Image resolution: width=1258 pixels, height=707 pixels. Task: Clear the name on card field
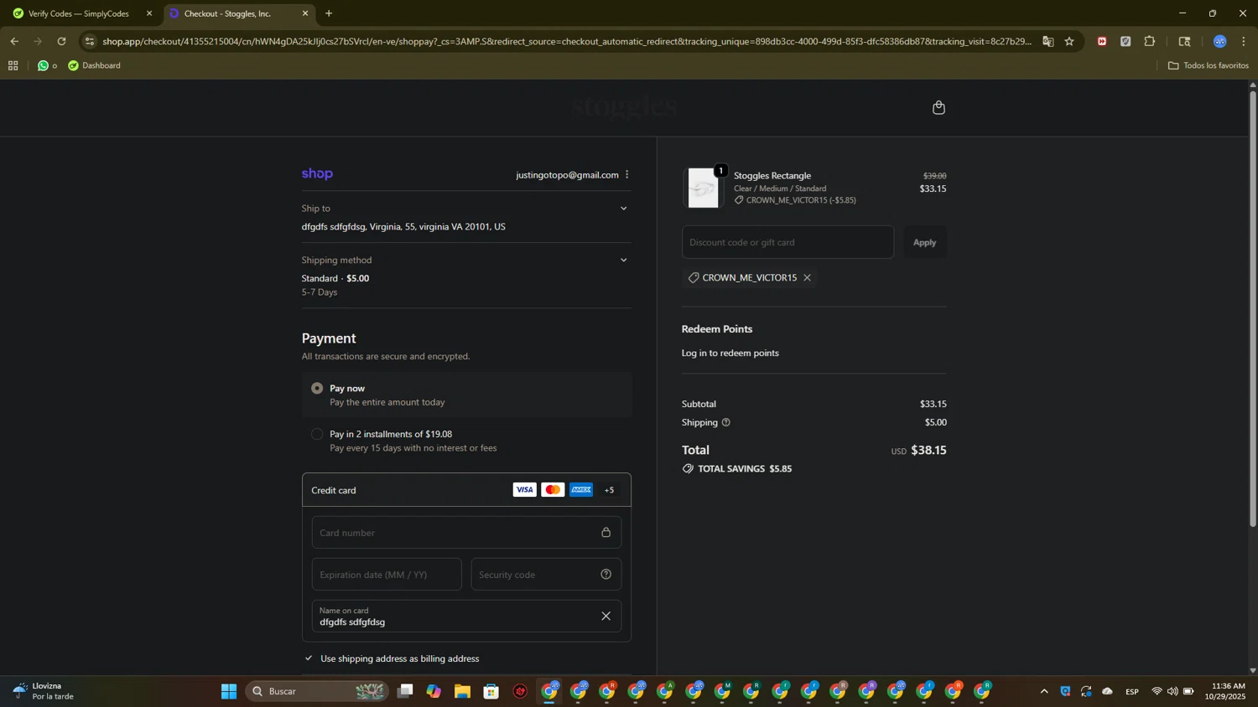(x=606, y=616)
